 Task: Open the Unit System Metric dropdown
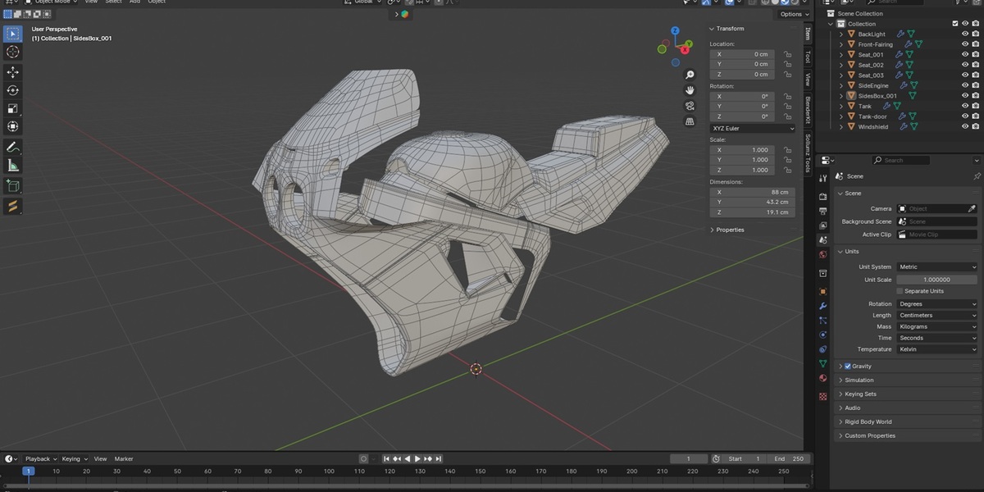(x=937, y=267)
